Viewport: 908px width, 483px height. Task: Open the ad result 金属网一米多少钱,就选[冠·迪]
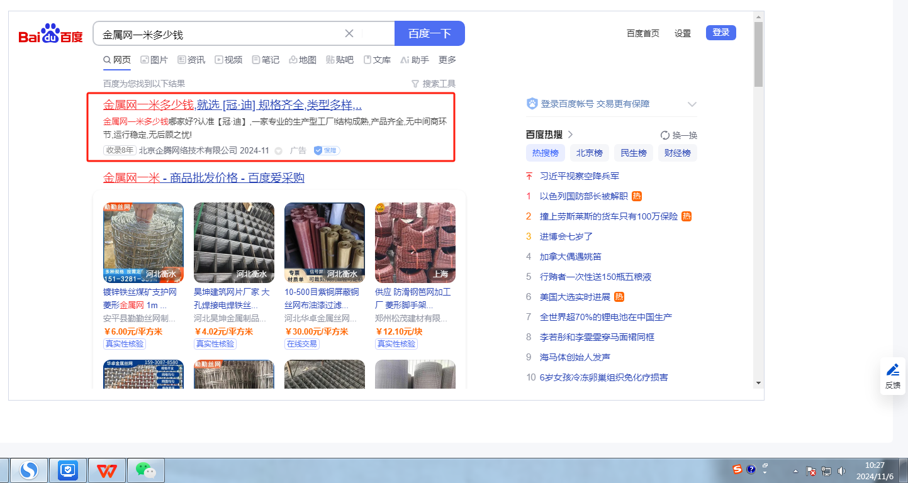tap(232, 104)
